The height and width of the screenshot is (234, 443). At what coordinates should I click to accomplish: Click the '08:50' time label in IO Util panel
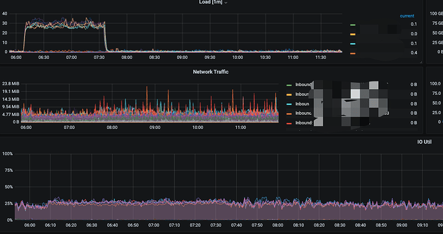(381, 225)
